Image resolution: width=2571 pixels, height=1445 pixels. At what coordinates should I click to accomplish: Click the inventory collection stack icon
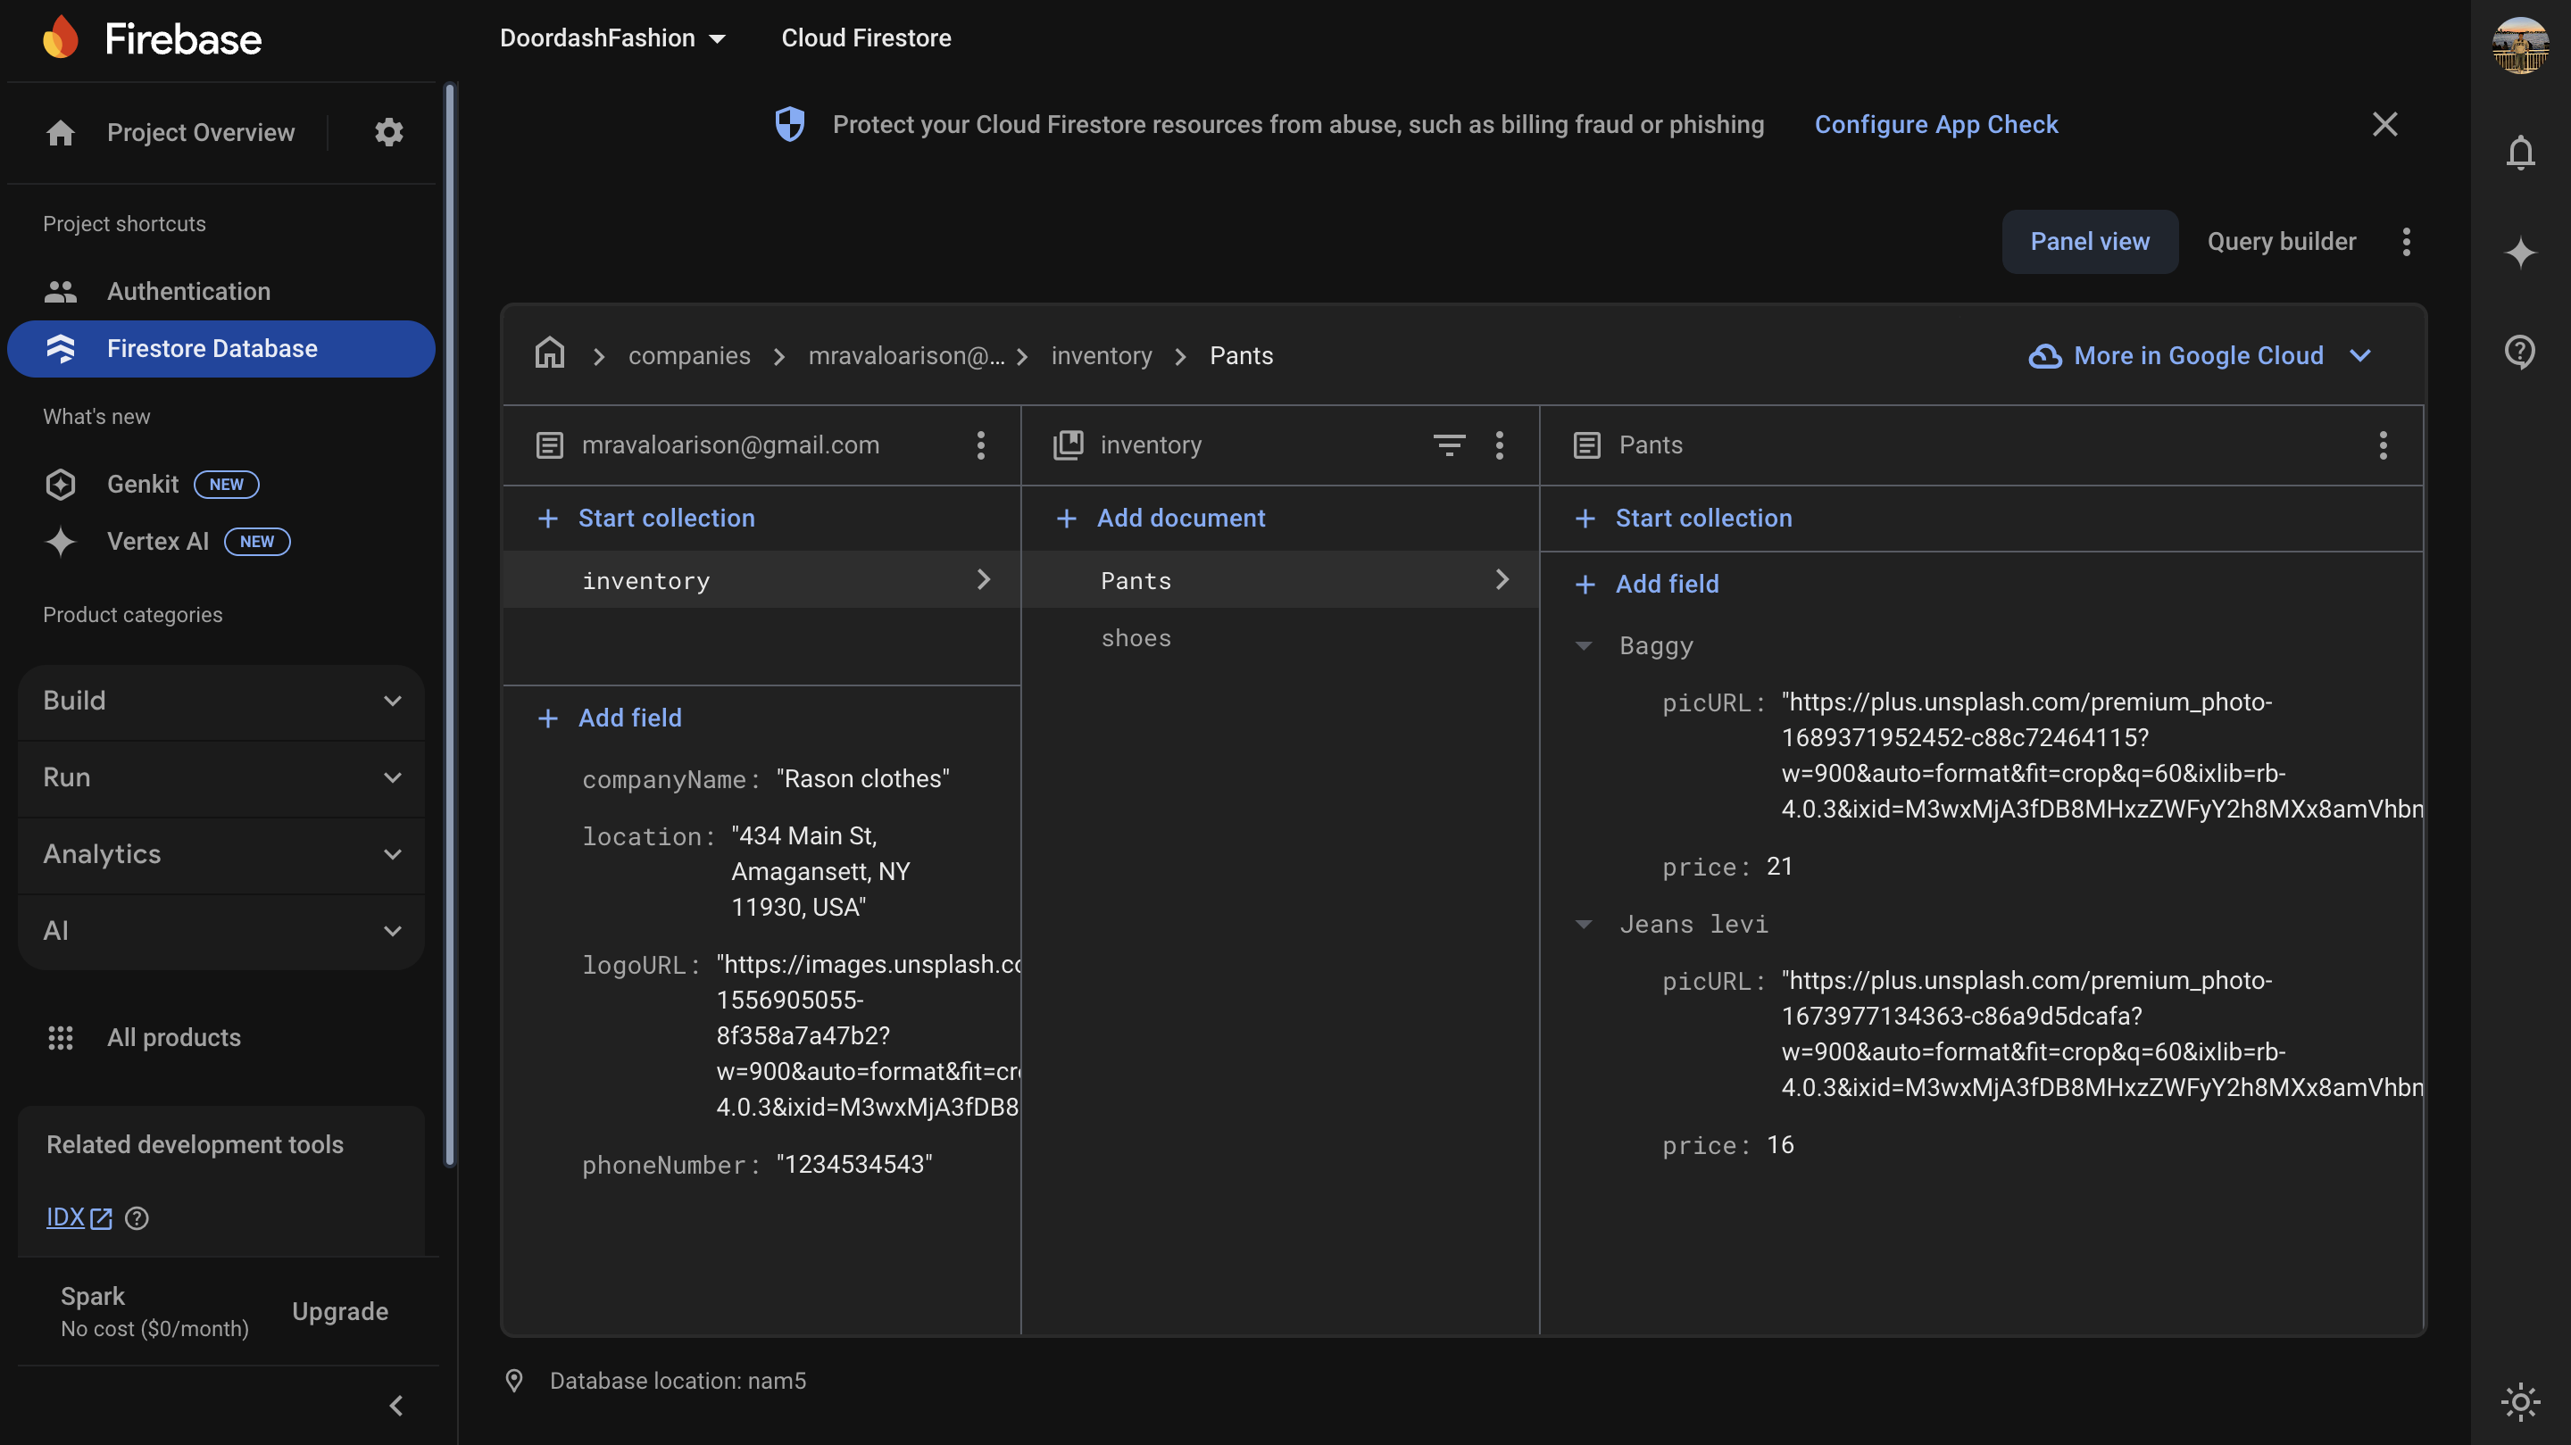tap(1068, 445)
